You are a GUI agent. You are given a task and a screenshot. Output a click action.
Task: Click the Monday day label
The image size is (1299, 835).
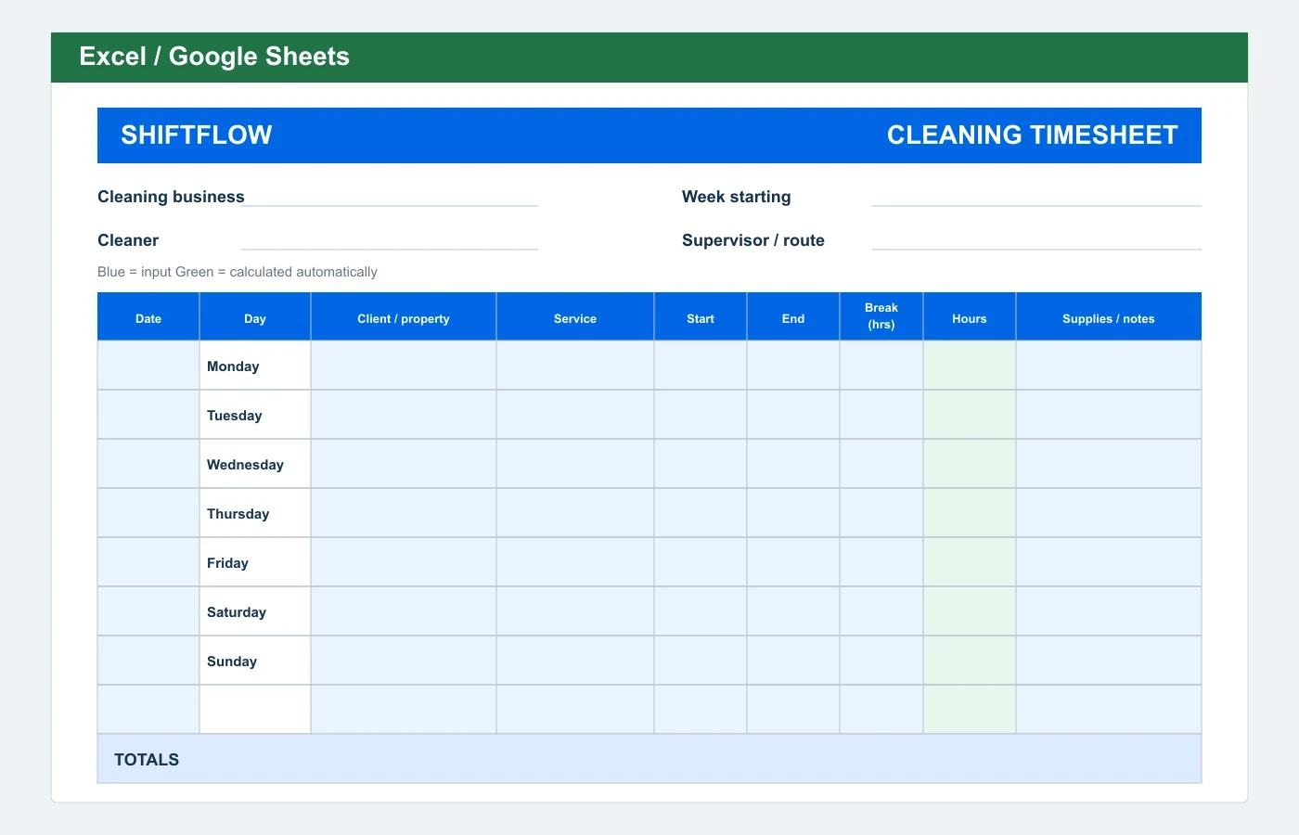coord(233,366)
